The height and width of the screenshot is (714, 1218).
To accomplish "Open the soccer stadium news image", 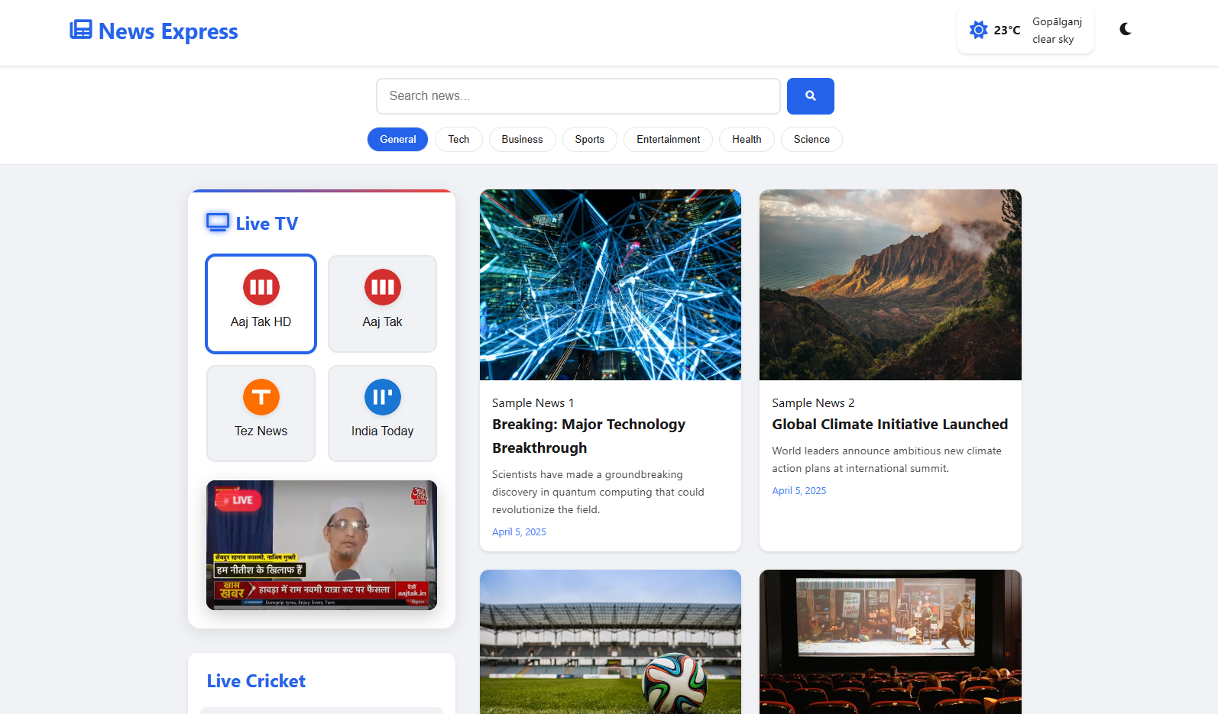I will click(x=611, y=641).
